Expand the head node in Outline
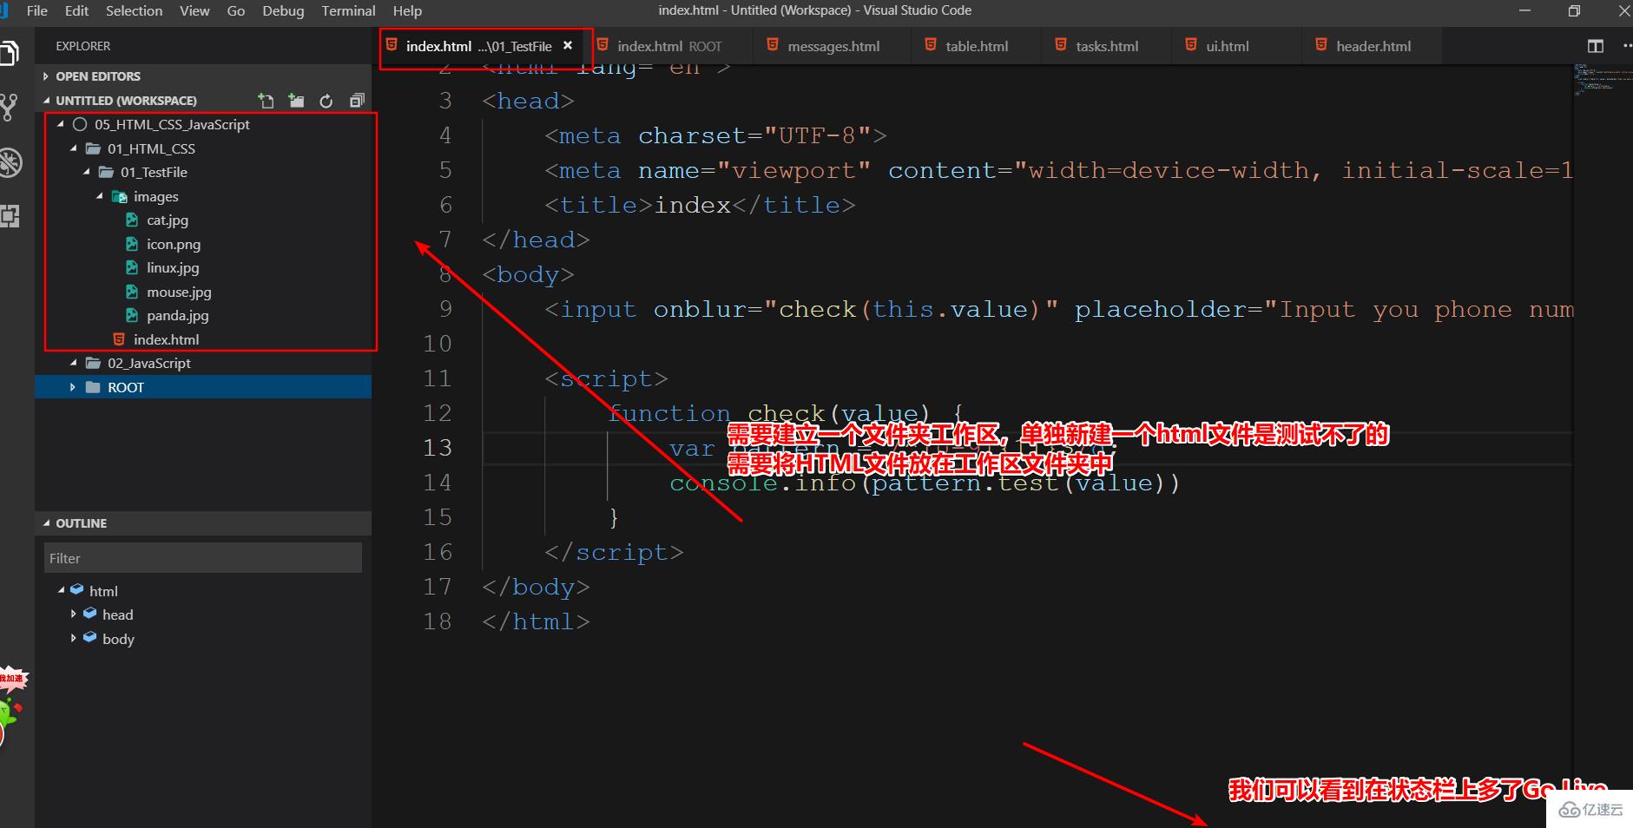 pos(74,614)
